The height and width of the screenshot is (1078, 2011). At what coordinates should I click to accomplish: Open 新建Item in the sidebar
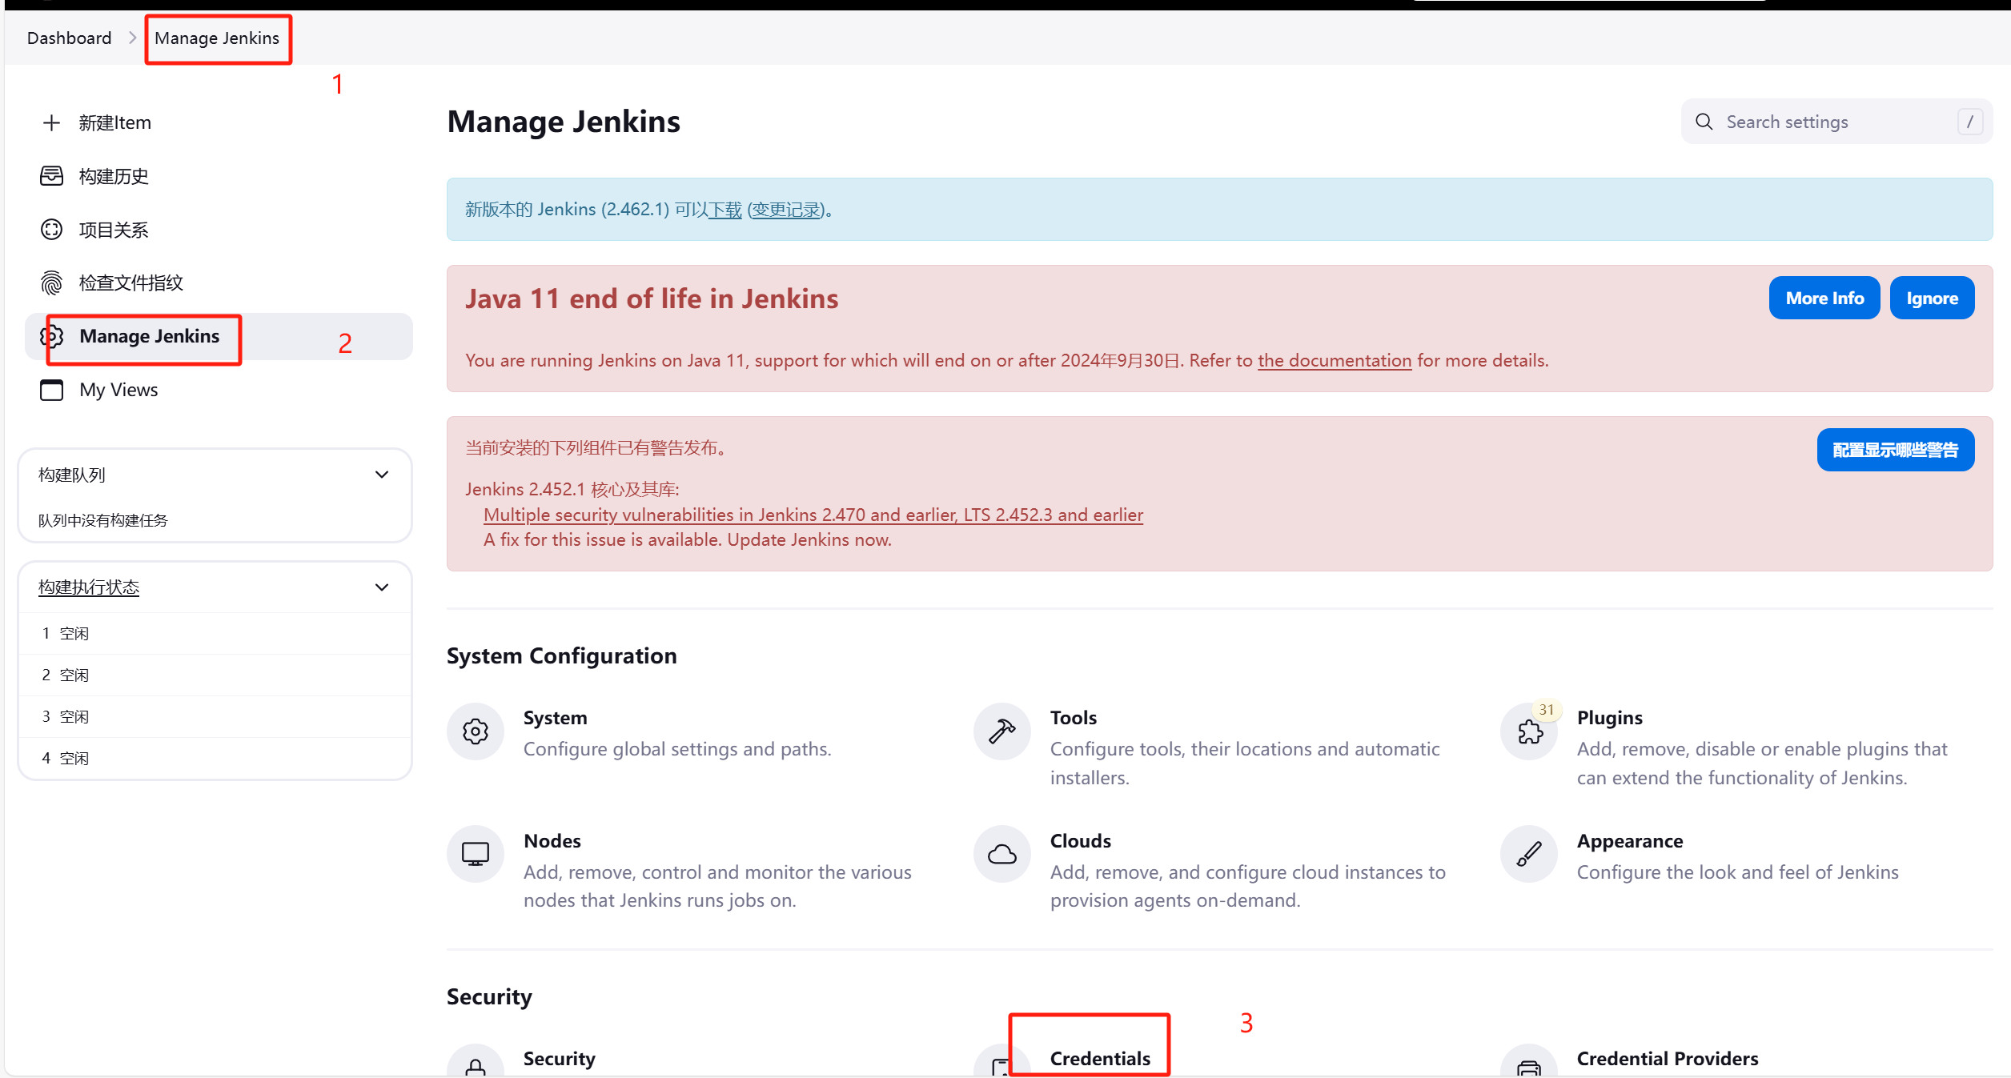pos(114,122)
